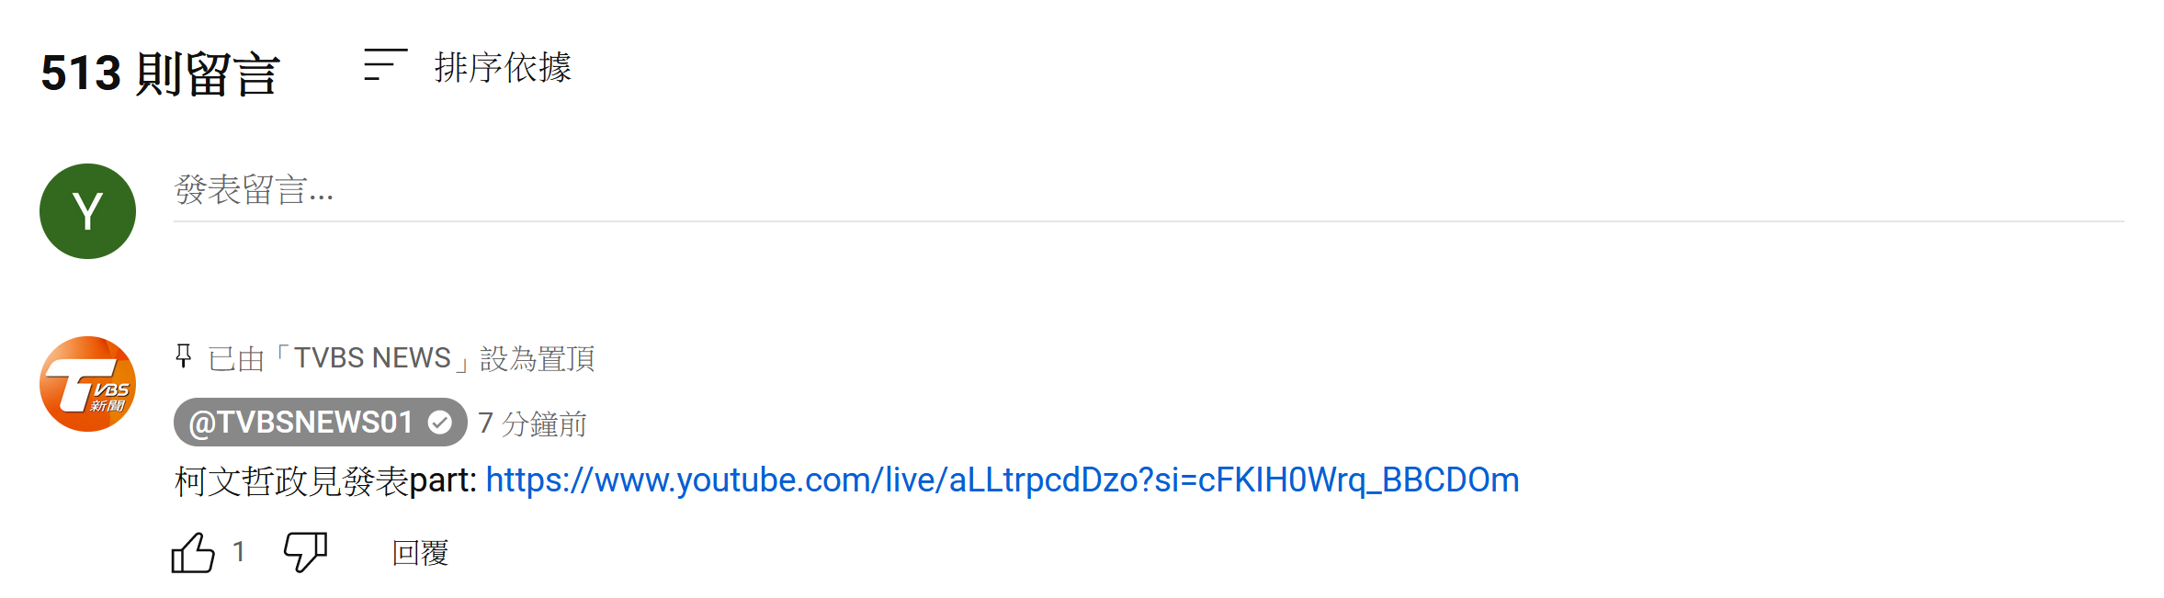2164x598 pixels.
Task: Open the @TVBSNEWS01 channel handle
Action: coord(300,423)
